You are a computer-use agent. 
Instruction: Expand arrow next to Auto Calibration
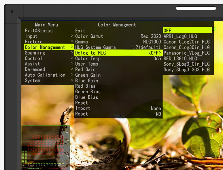pos(72,74)
